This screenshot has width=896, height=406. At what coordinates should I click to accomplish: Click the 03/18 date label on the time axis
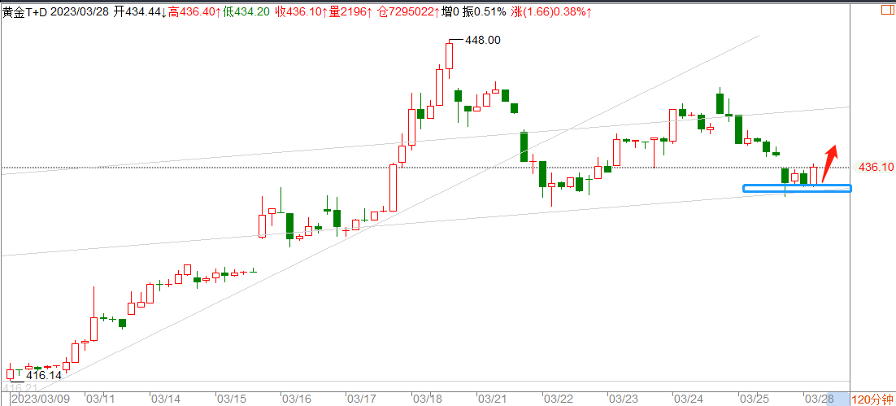click(428, 399)
